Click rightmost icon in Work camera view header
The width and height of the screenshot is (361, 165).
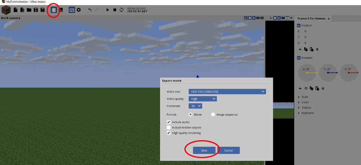click(x=262, y=18)
